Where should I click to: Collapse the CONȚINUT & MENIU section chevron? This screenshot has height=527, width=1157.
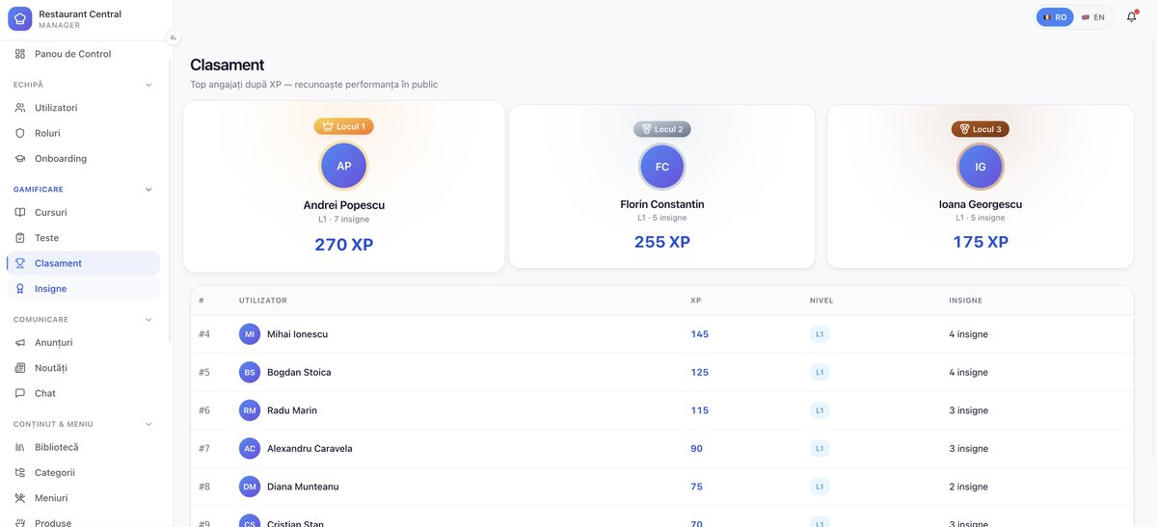click(148, 424)
